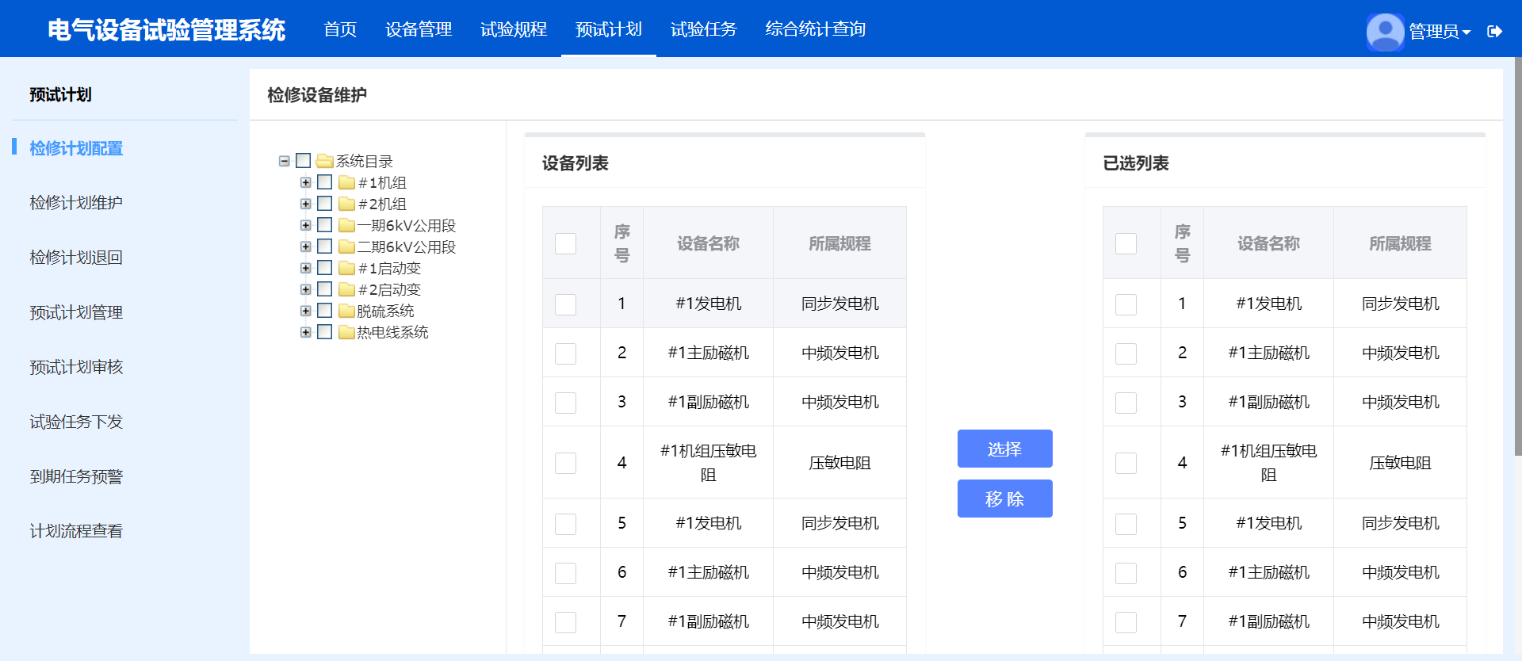Open the 管理员 user dropdown
This screenshot has width=1522, height=661.
[x=1440, y=32]
